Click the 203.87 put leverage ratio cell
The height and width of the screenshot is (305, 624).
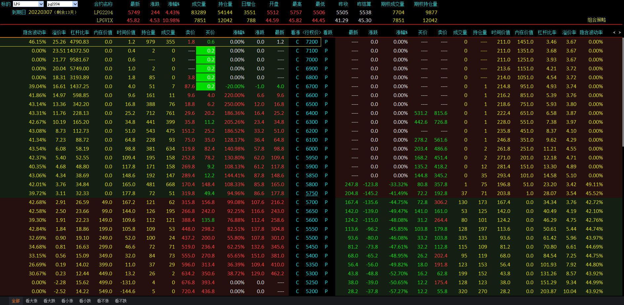[x=548, y=291]
